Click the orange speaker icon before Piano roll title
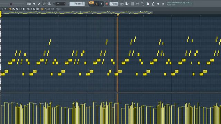This screenshot has width=221, height=124. (x=42, y=9)
